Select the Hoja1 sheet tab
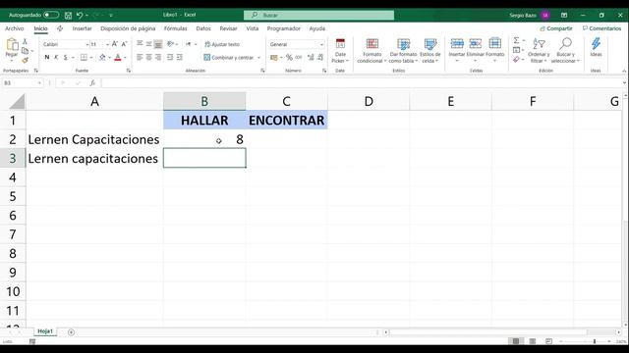The image size is (629, 353). (x=45, y=331)
